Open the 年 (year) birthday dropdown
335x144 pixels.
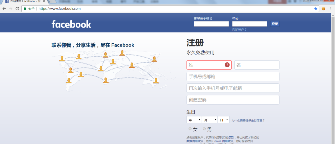coord(194,120)
